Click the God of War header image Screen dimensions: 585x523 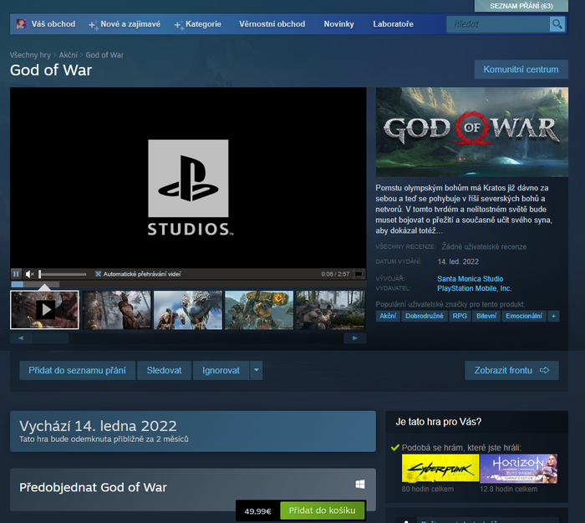click(x=472, y=132)
